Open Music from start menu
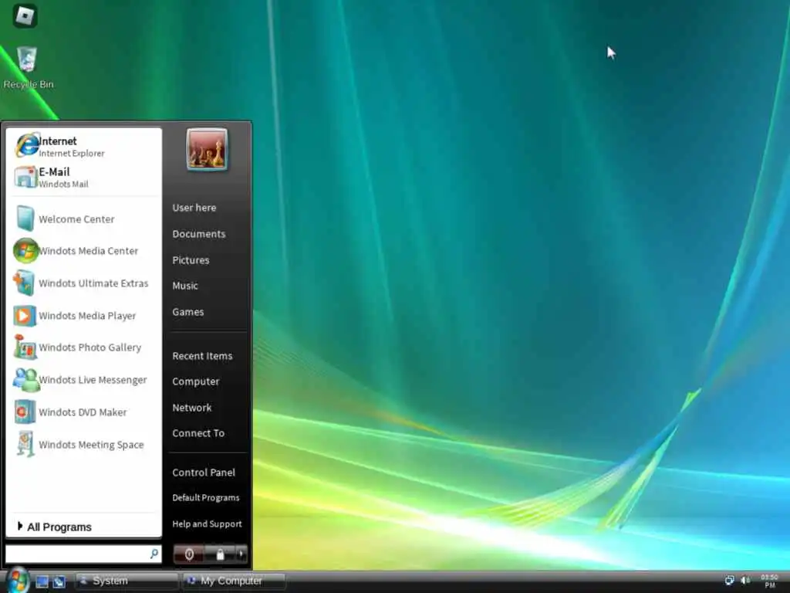 point(185,286)
